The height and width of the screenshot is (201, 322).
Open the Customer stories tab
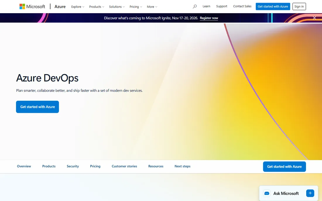[x=124, y=166]
